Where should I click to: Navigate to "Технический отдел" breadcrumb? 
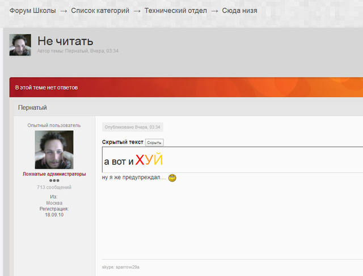[175, 11]
